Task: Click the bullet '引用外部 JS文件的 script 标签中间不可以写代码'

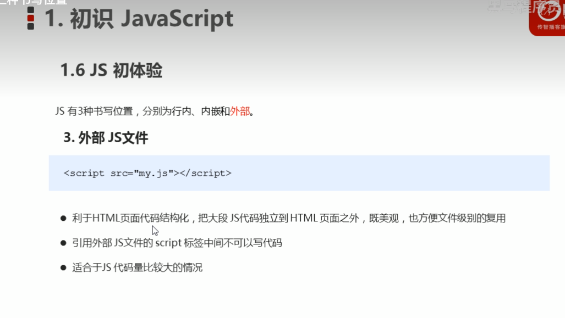Action: pyautogui.click(x=177, y=243)
